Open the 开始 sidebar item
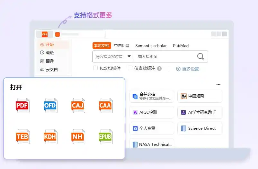This screenshot has height=169, width=258. (x=53, y=44)
